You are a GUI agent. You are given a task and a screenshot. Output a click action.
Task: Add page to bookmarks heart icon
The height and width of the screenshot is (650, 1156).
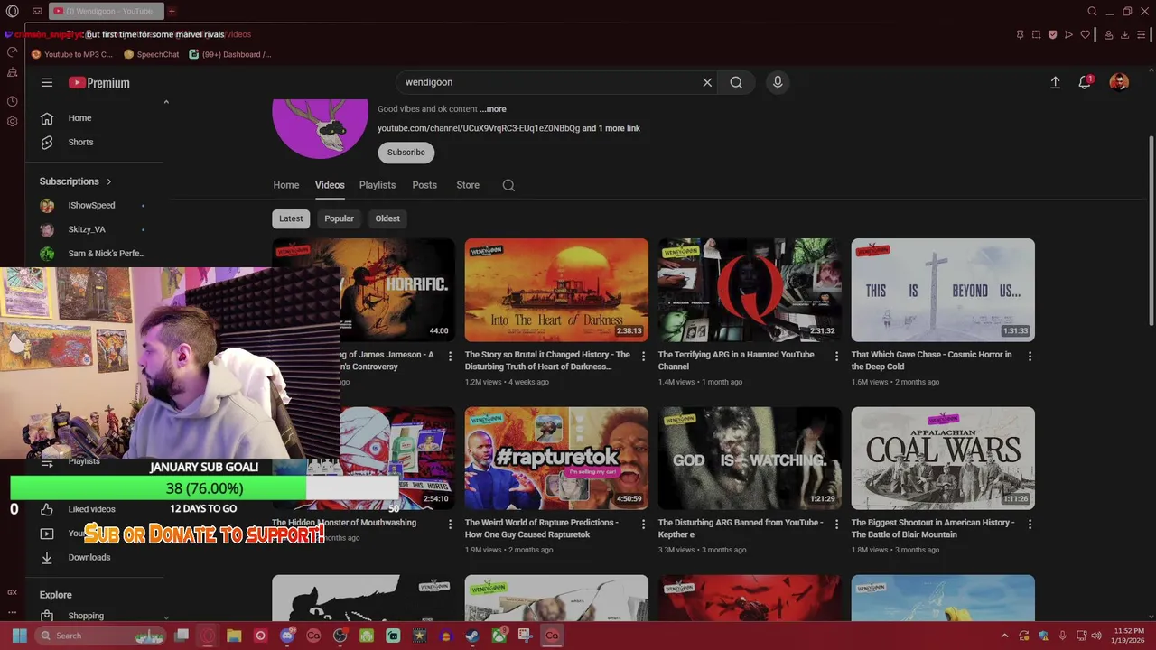tap(1085, 34)
